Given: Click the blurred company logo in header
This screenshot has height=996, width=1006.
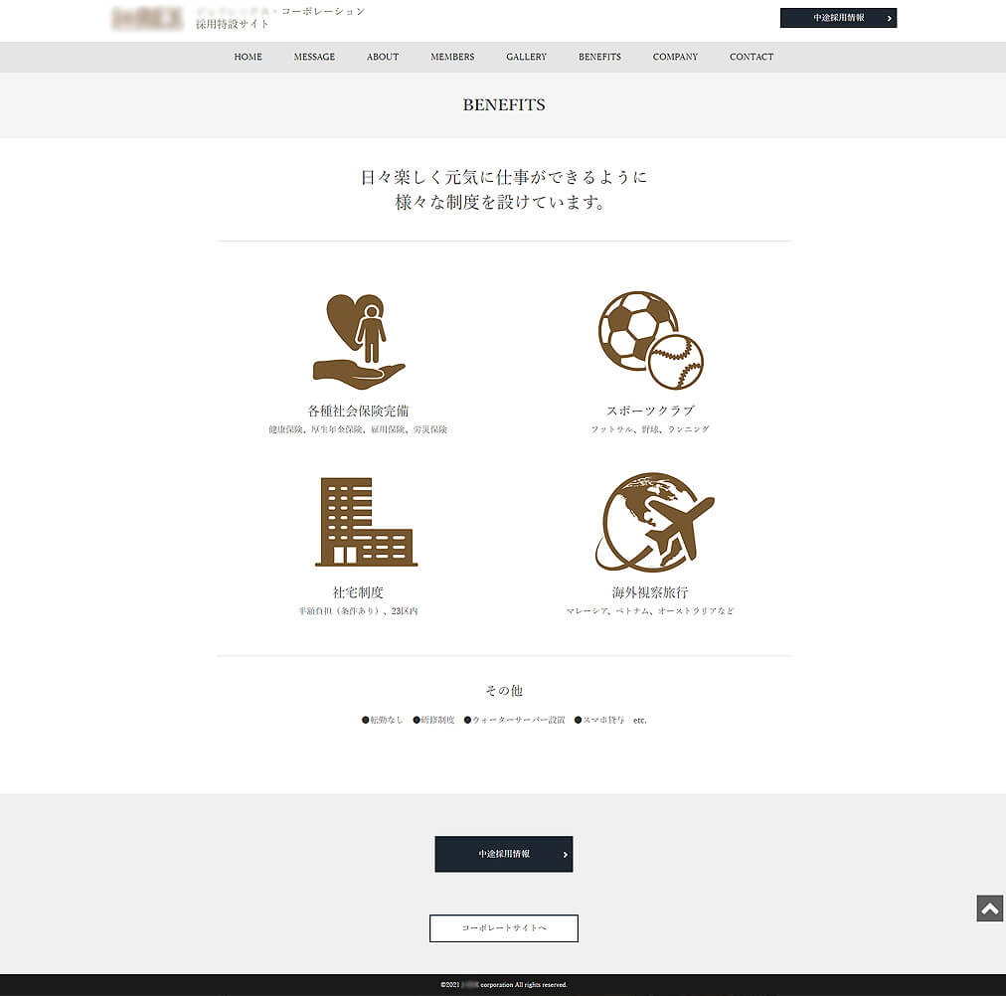Looking at the screenshot, I should 147,18.
